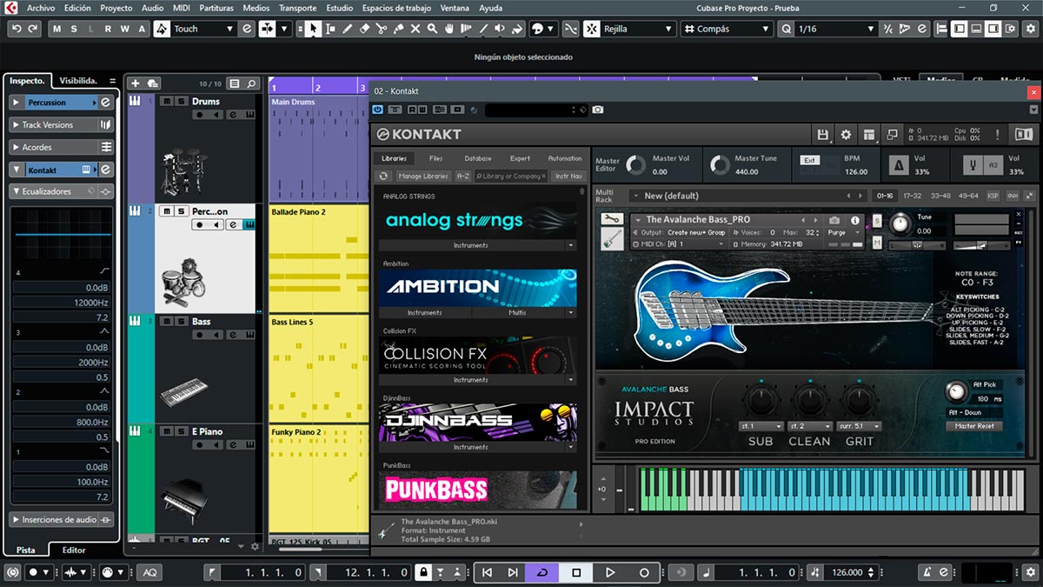
Task: Select the Range Selection tool
Action: (330, 29)
